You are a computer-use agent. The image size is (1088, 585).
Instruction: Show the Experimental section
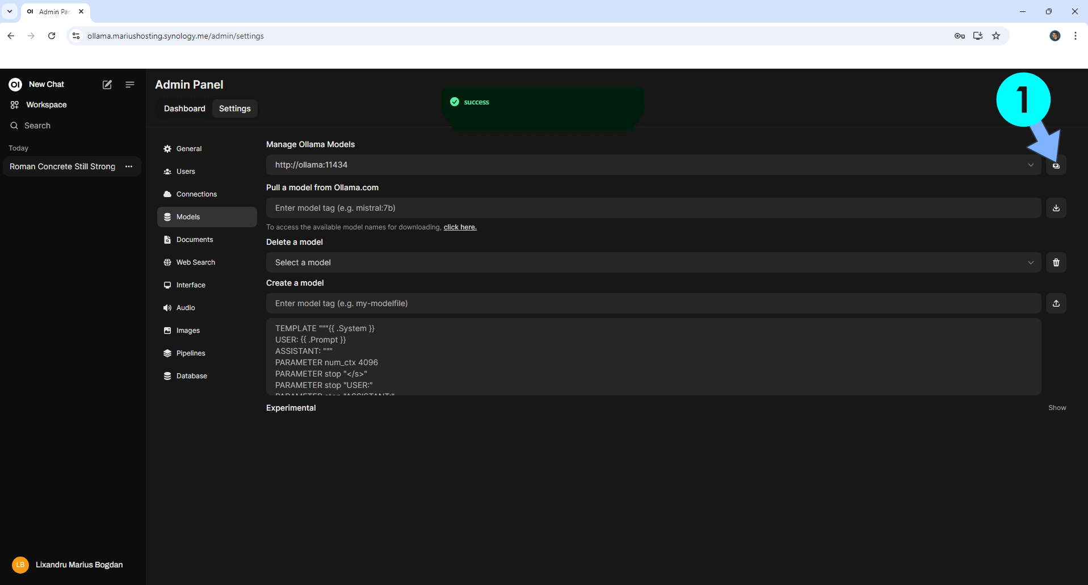point(1057,408)
